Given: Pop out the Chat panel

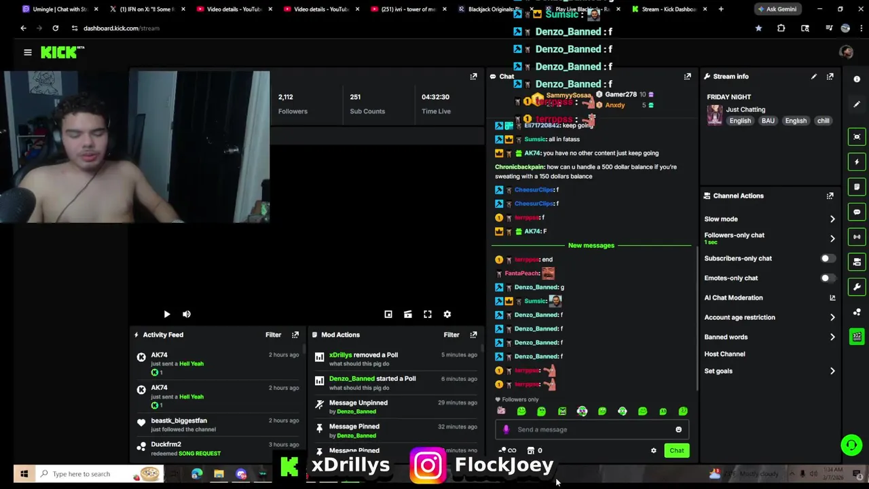Looking at the screenshot, I should pyautogui.click(x=687, y=77).
